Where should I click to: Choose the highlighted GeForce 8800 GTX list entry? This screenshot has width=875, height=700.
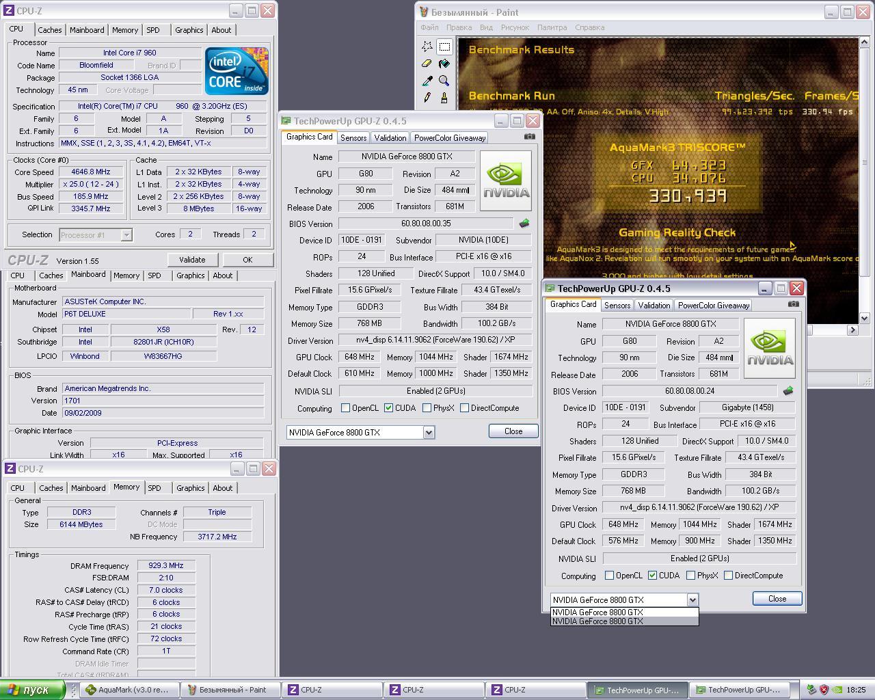(625, 621)
